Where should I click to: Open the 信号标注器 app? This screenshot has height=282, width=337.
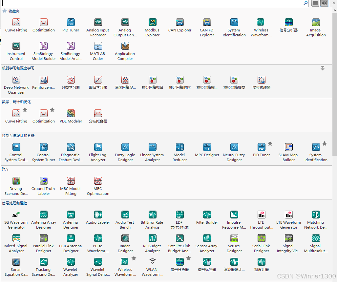tap(207, 265)
